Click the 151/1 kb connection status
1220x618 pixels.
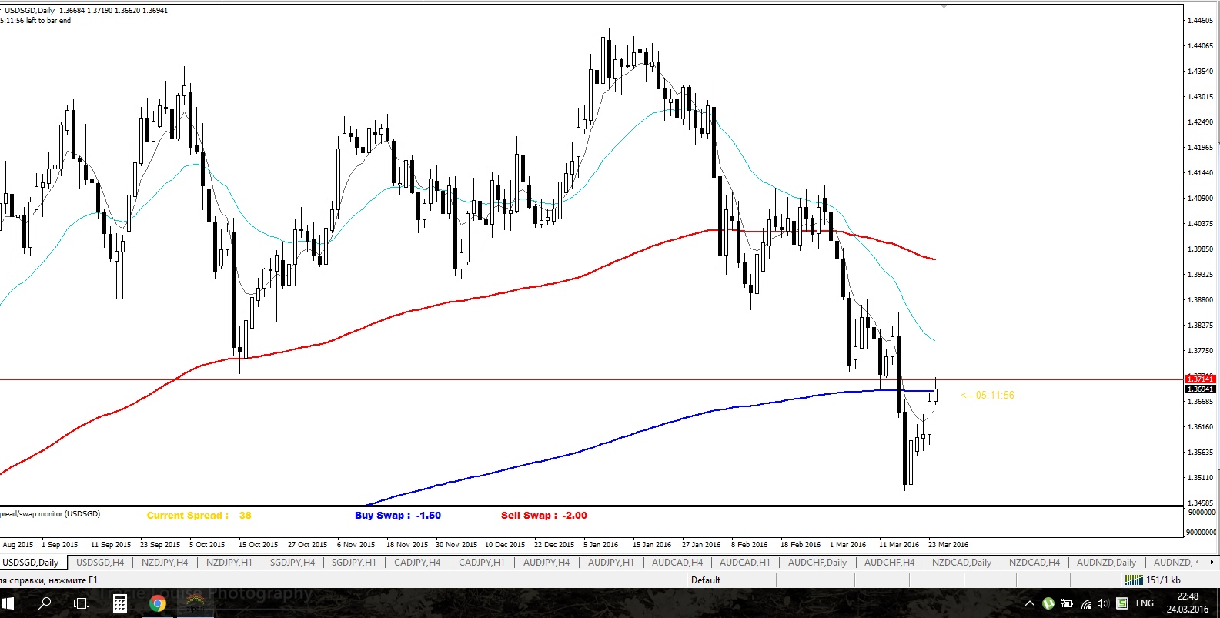coord(1163,580)
